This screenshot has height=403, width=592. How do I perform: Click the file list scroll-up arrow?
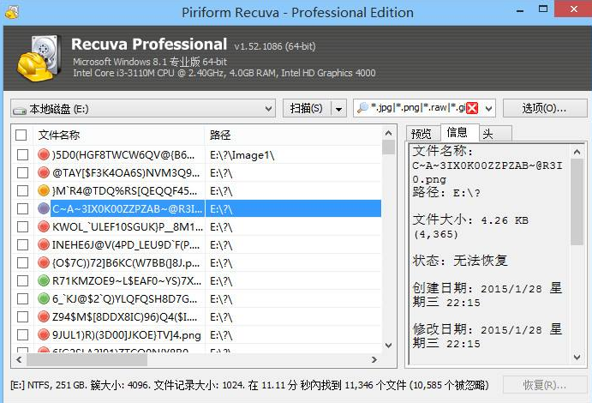[x=388, y=133]
